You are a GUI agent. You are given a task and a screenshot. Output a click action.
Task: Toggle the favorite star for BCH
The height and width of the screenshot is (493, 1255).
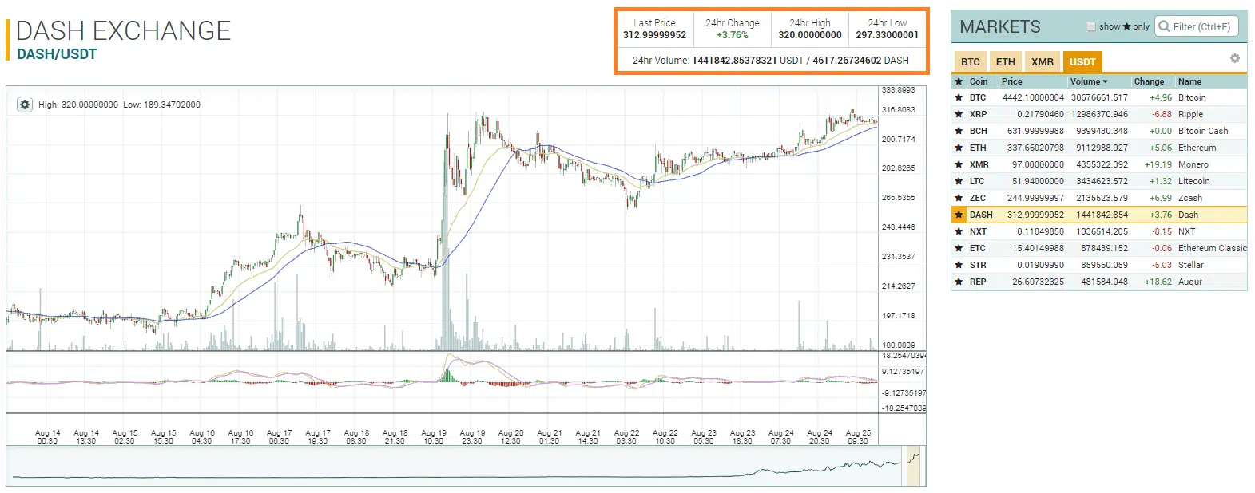click(959, 131)
